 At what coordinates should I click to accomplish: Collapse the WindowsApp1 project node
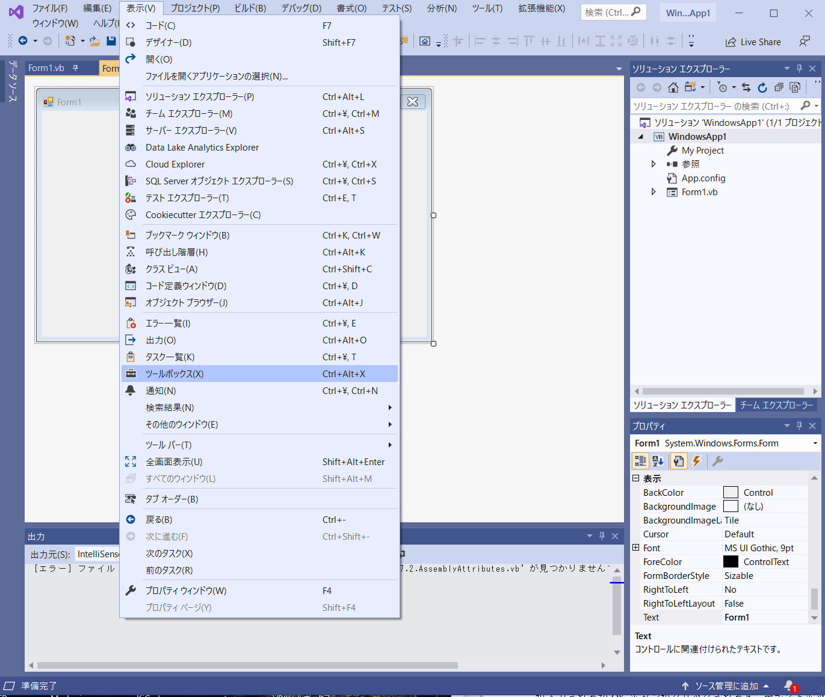(x=641, y=137)
